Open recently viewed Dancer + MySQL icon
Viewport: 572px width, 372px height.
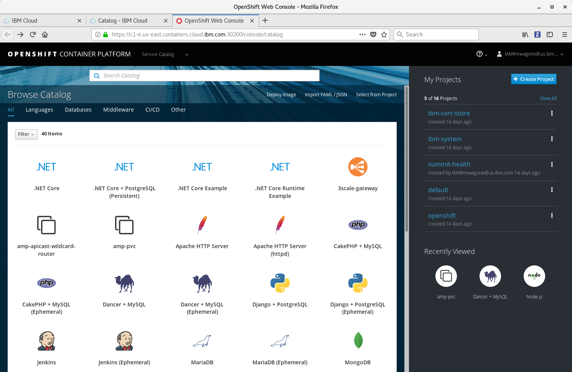click(x=490, y=276)
